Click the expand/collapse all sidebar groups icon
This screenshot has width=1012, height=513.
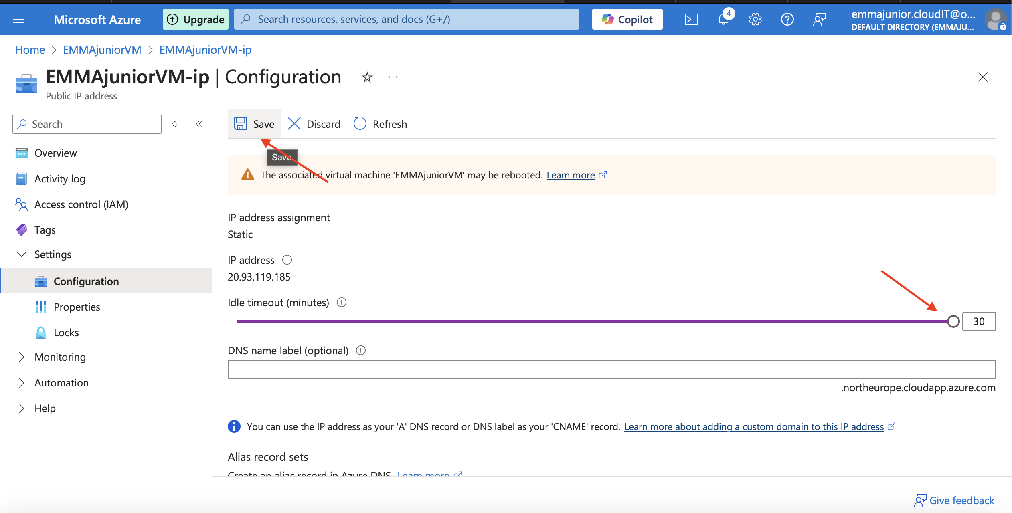[175, 124]
